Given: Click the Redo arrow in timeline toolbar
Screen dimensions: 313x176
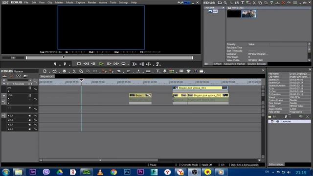Looking at the screenshot, I should tap(128, 71).
